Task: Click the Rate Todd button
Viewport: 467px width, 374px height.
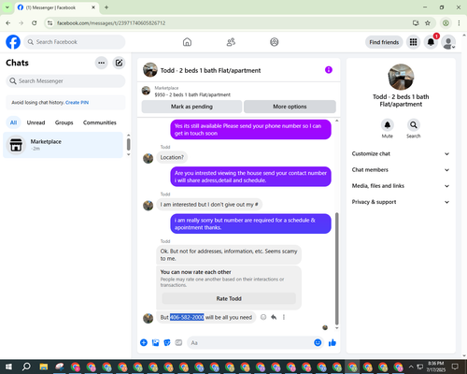Action: (x=229, y=298)
